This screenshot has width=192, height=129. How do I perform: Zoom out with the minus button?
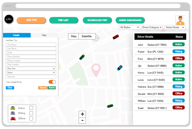[x=82, y=121]
